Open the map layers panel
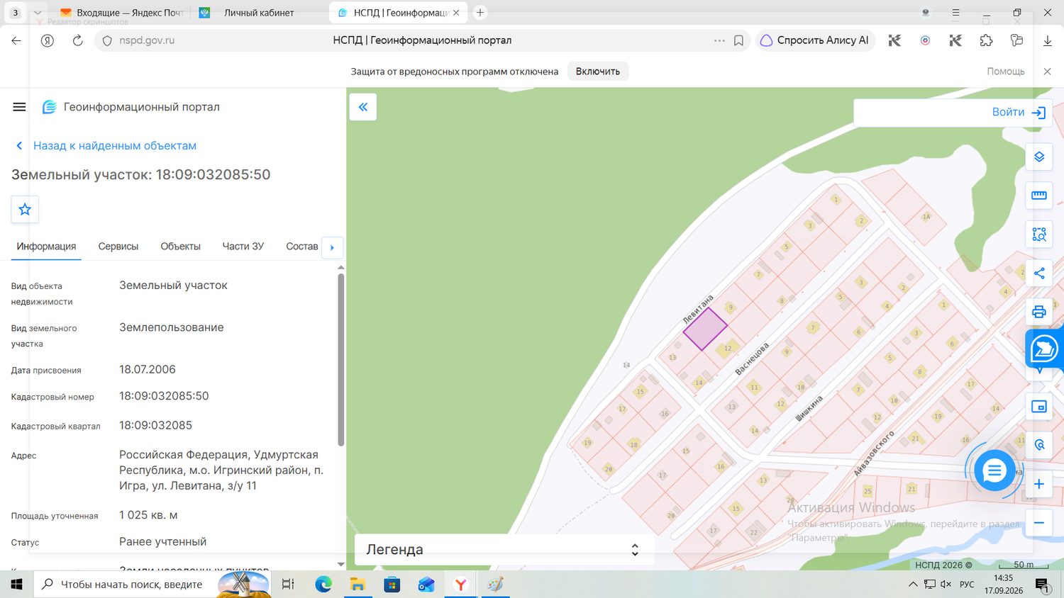Screen dimensions: 1064x598 [x=1039, y=157]
